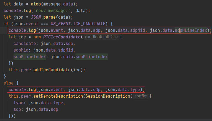Click the type property key in SessionDescription
Screen dimensions: 212x121
coord(18,103)
